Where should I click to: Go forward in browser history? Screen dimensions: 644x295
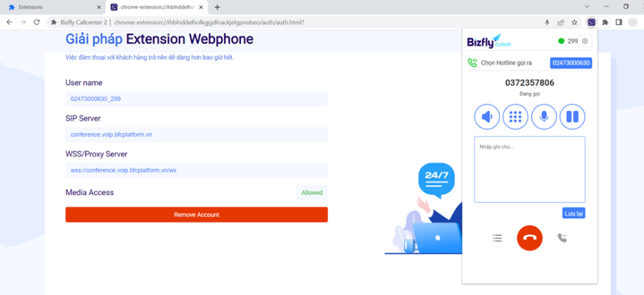point(23,22)
